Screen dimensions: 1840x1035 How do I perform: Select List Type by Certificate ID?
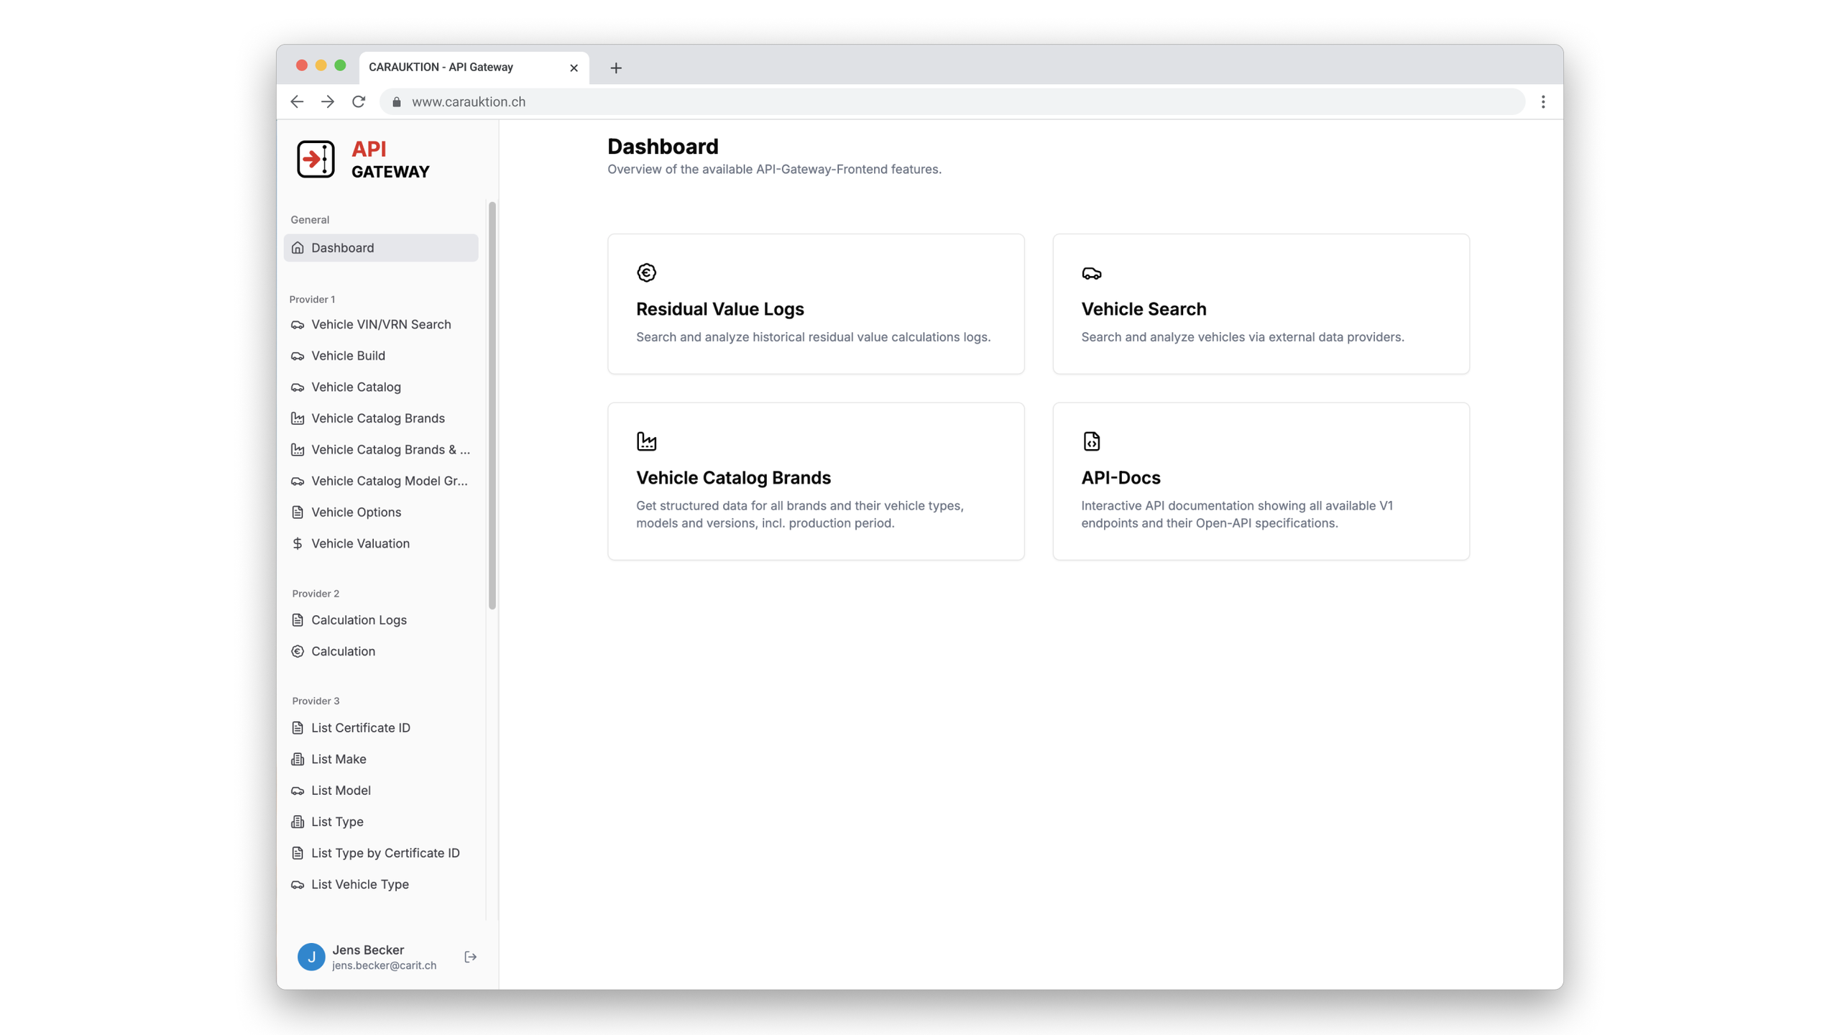click(x=385, y=852)
